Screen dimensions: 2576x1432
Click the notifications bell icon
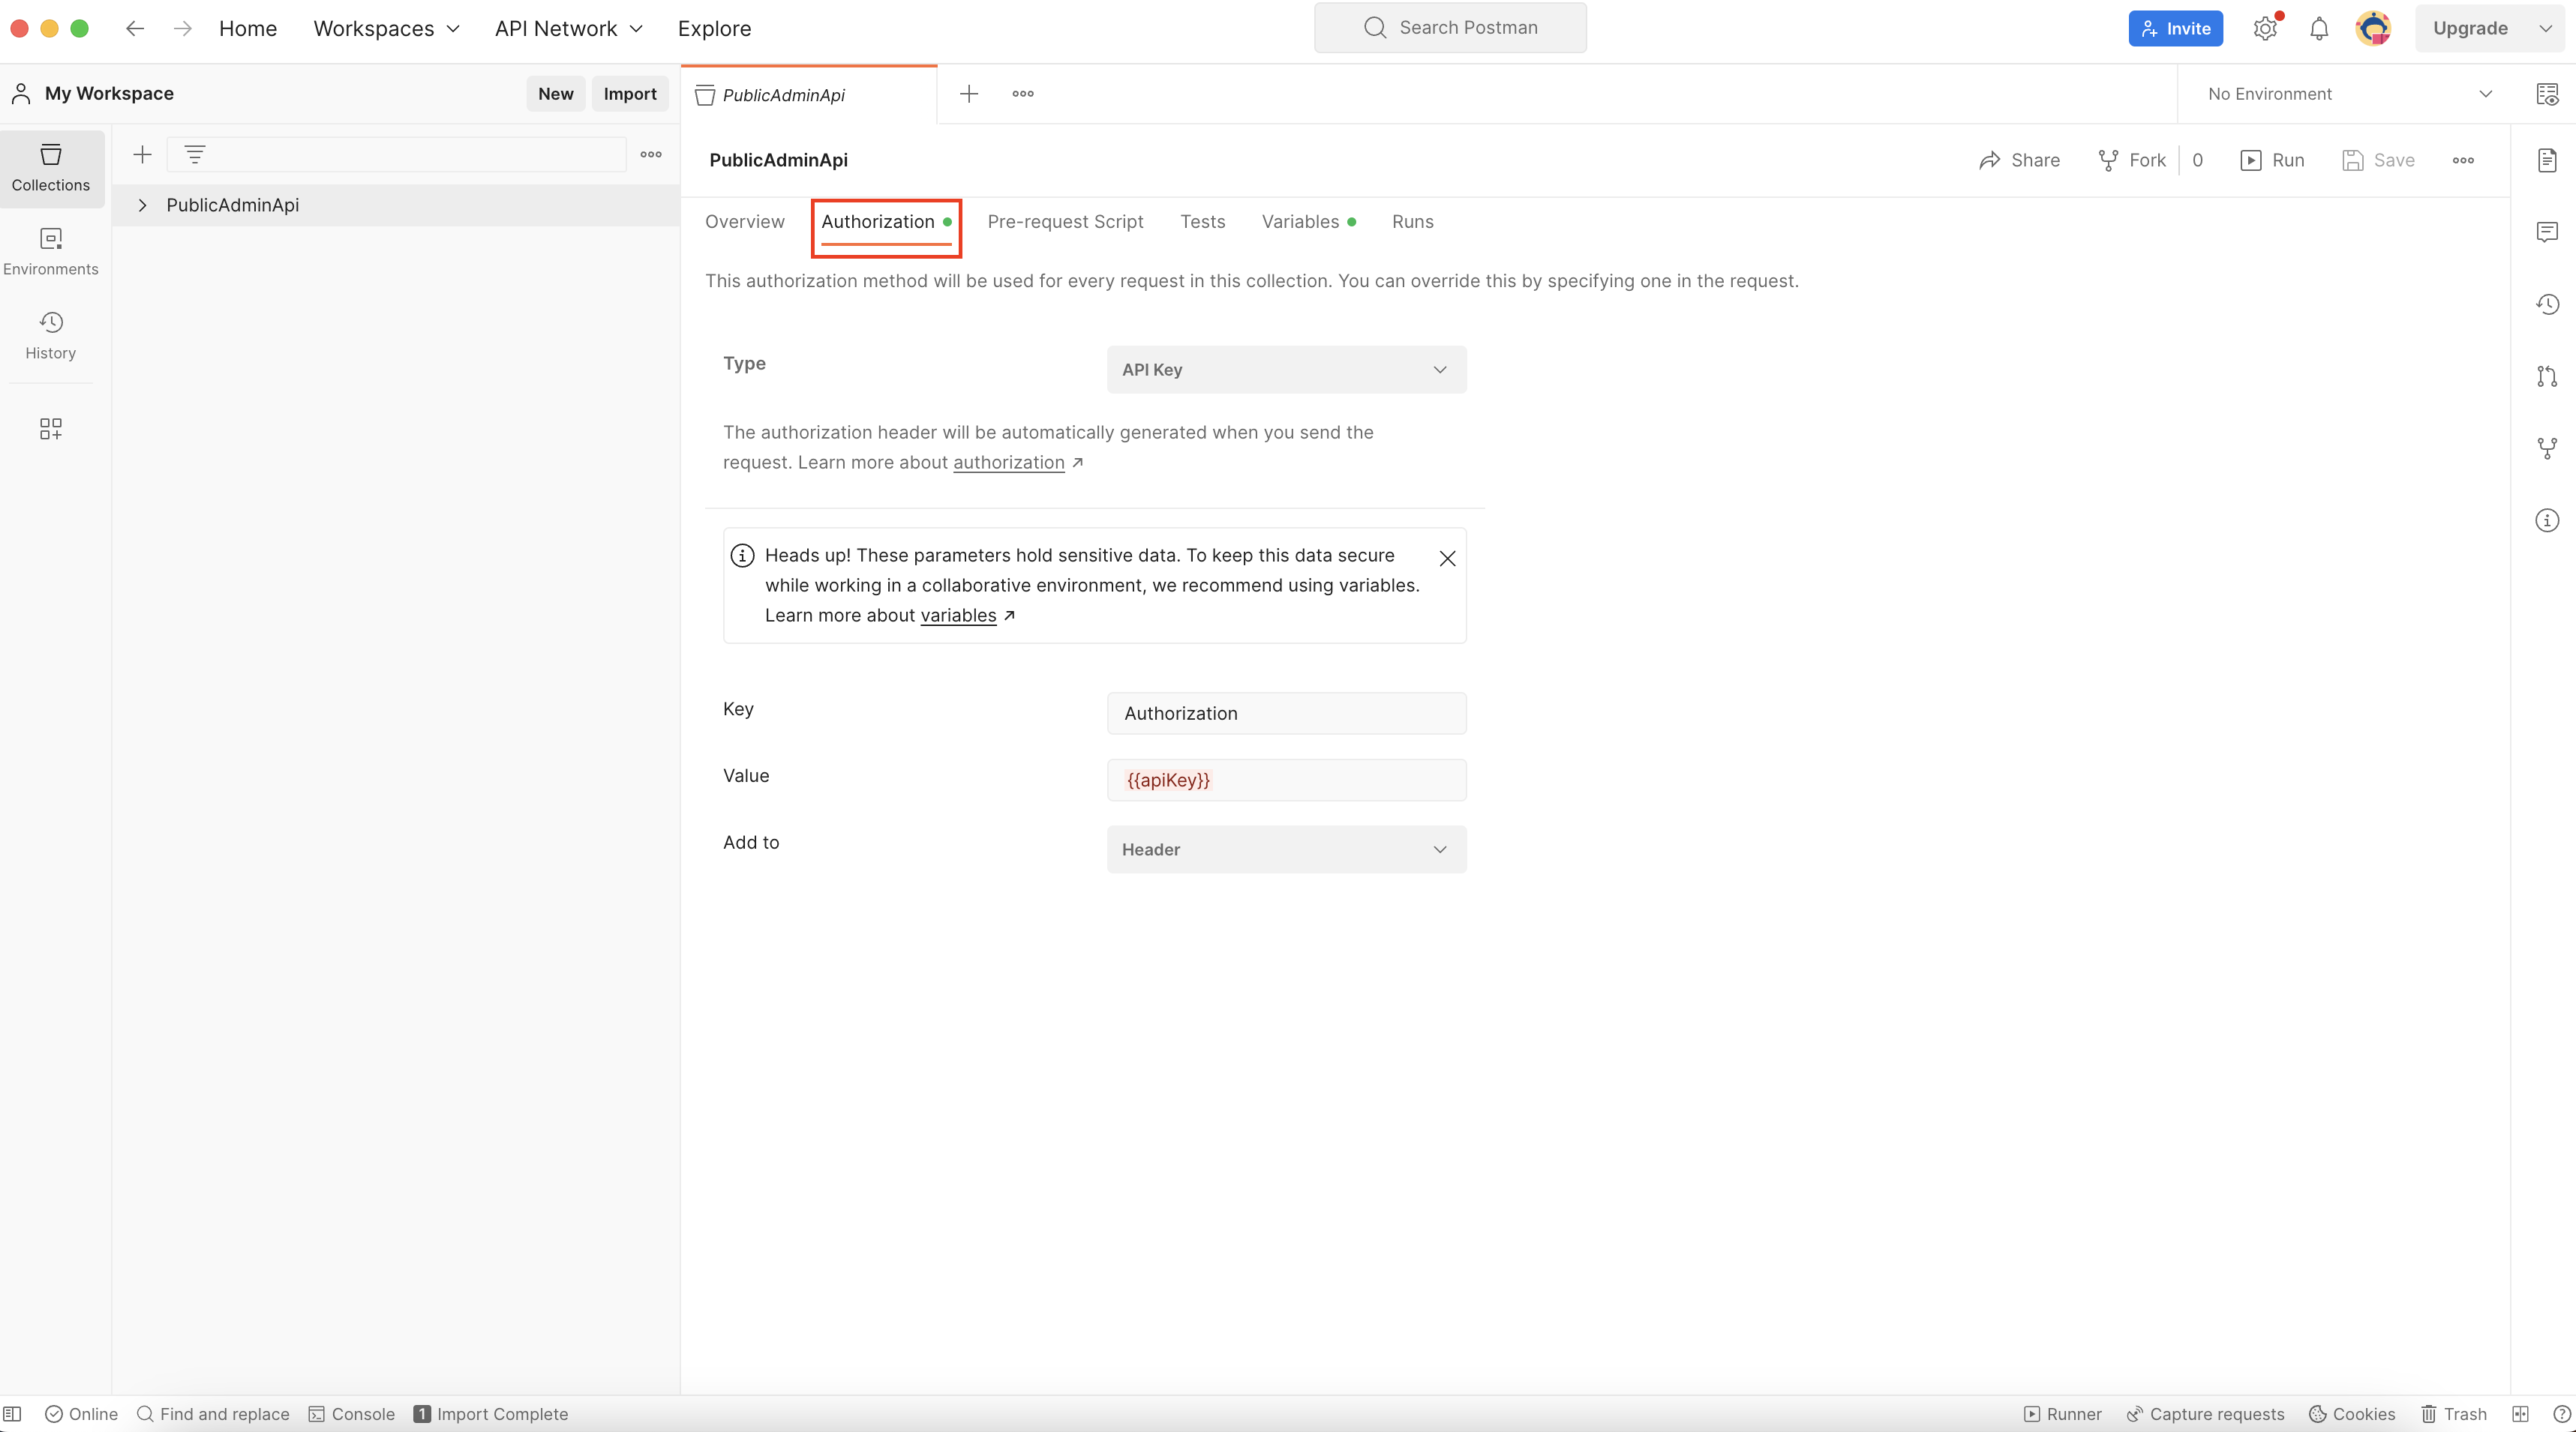click(2319, 28)
